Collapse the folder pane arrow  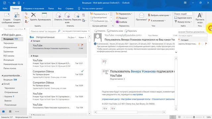click(25, 29)
